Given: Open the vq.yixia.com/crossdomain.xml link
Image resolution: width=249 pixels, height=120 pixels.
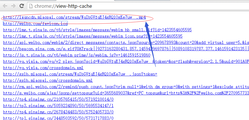Looking at the screenshot, I should [43, 68].
